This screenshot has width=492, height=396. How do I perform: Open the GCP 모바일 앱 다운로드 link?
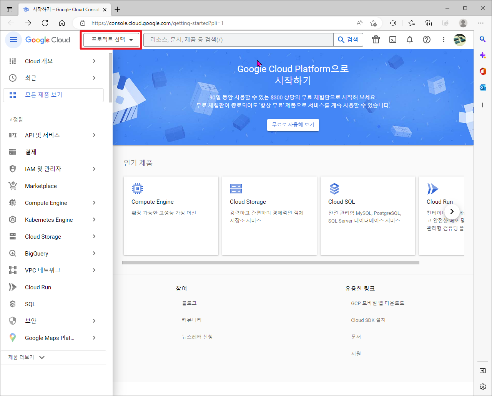(x=377, y=303)
